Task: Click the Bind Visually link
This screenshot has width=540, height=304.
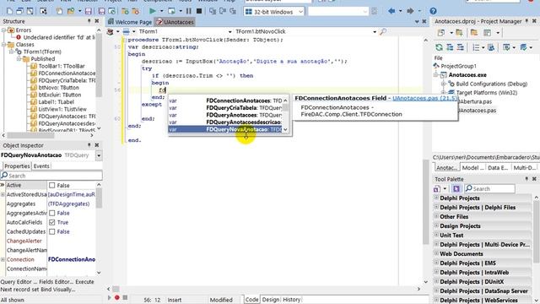Action: [x=58, y=290]
